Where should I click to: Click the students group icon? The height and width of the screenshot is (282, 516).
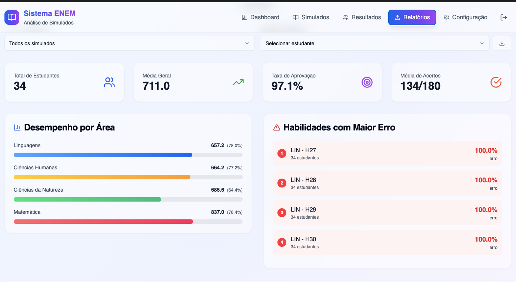[x=109, y=82]
